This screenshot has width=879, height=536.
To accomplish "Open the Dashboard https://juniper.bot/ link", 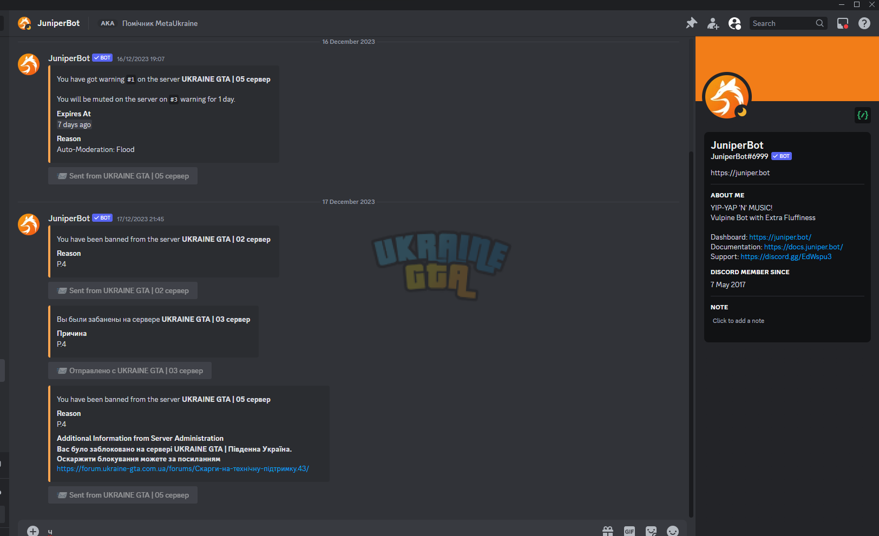I will pos(780,237).
